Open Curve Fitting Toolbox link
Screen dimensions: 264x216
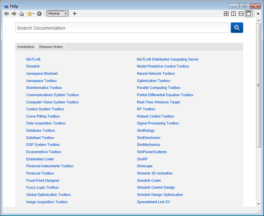coord(43,116)
